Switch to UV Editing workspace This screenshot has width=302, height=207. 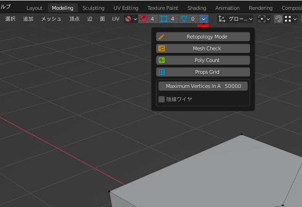click(x=126, y=8)
